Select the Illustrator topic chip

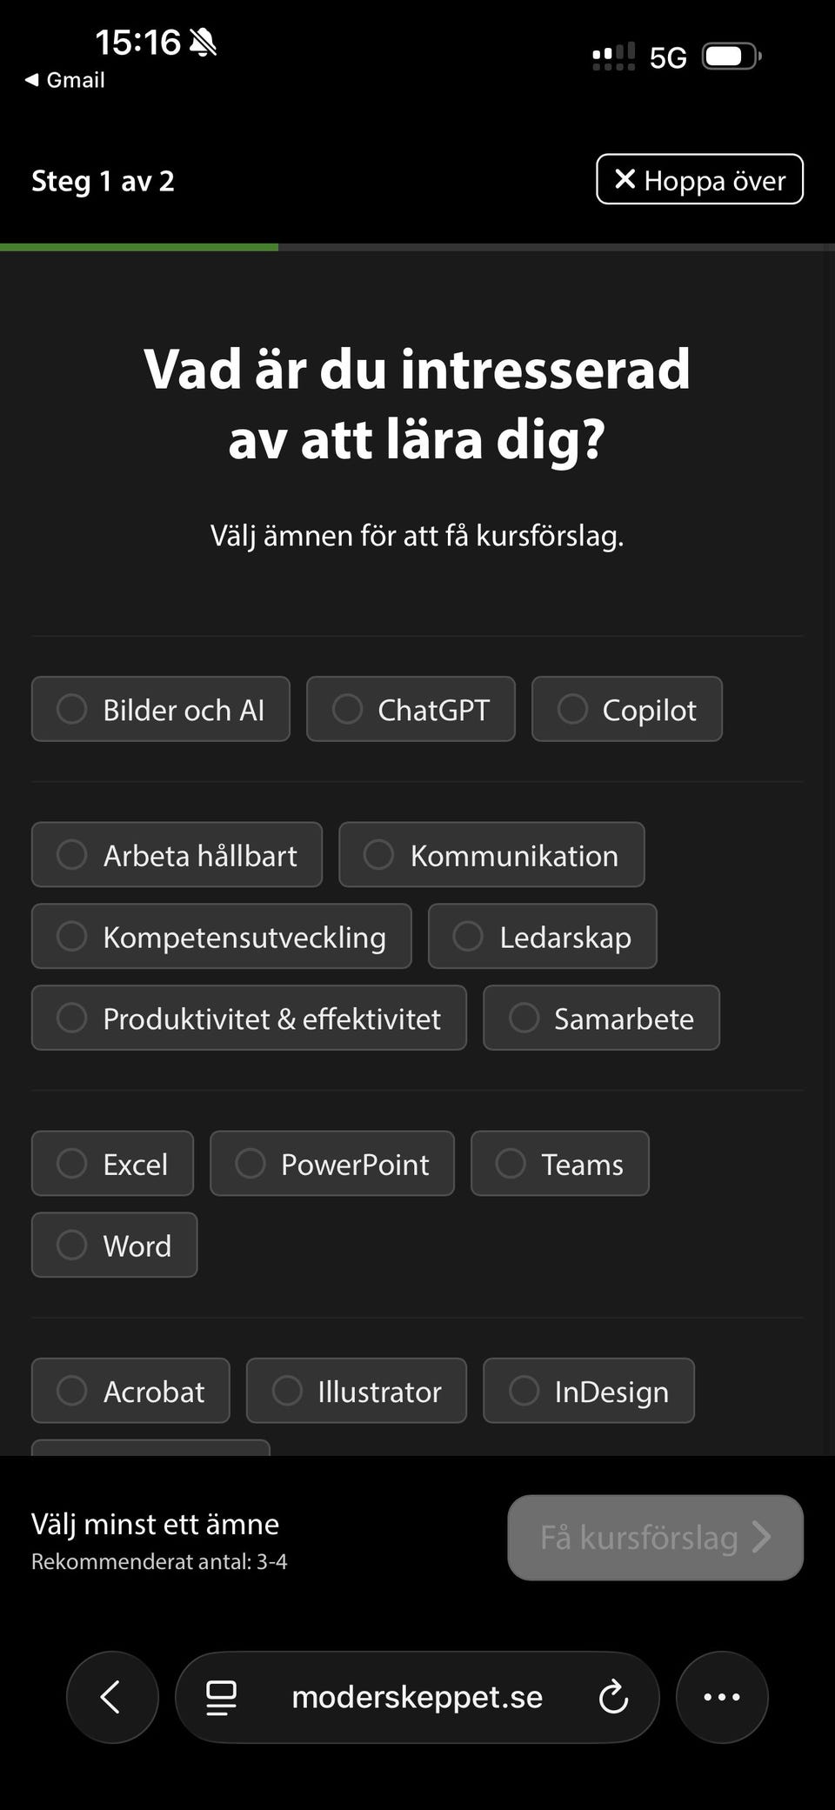(356, 1391)
